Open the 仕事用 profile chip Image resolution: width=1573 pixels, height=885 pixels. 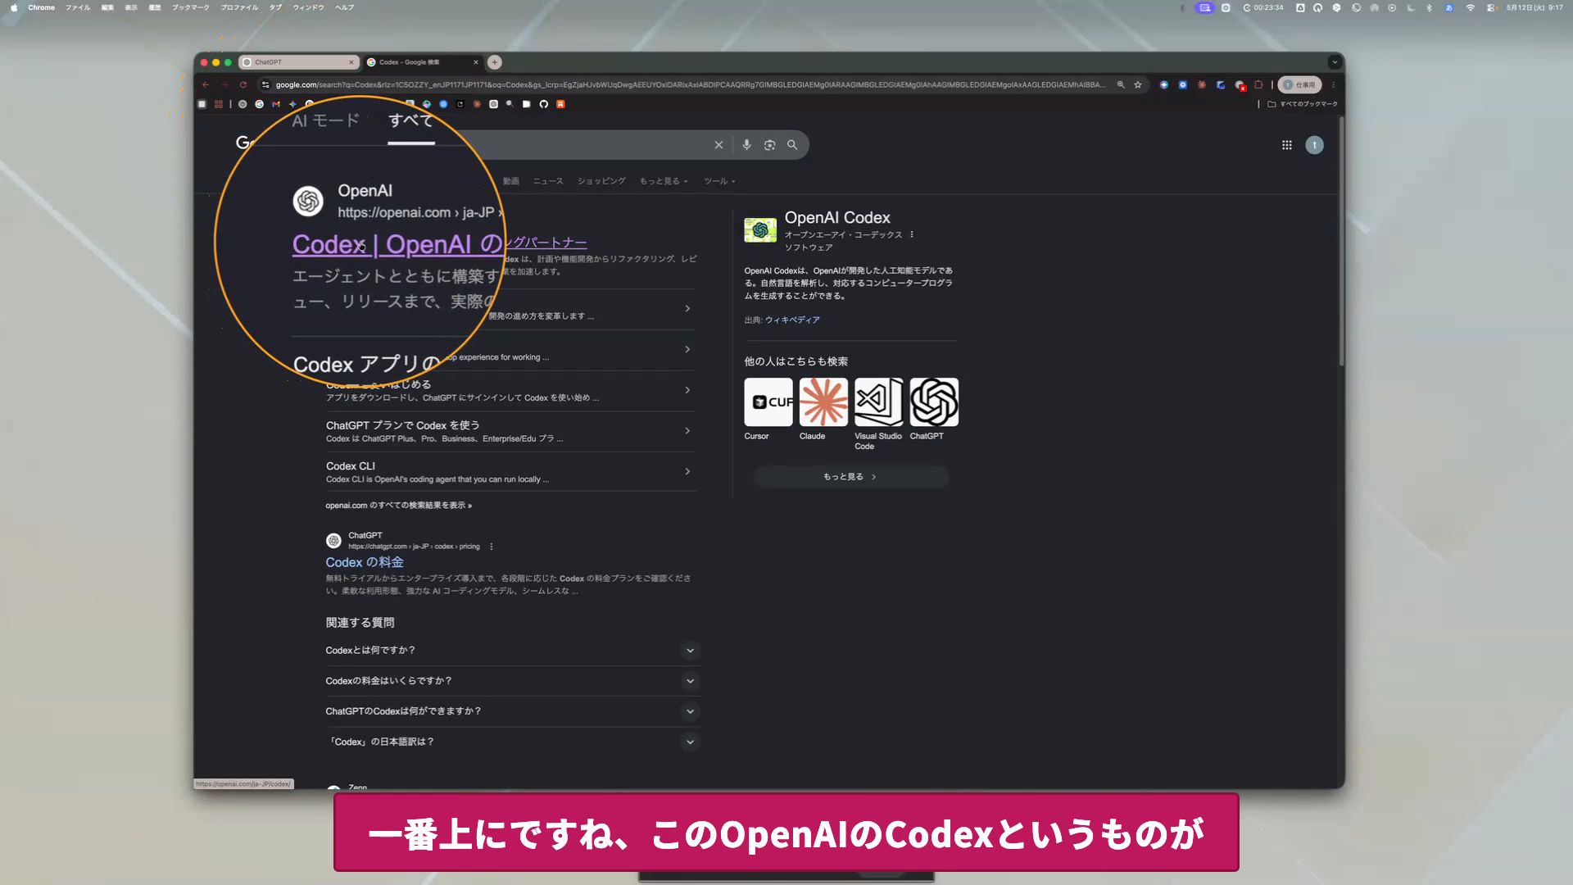(x=1301, y=84)
